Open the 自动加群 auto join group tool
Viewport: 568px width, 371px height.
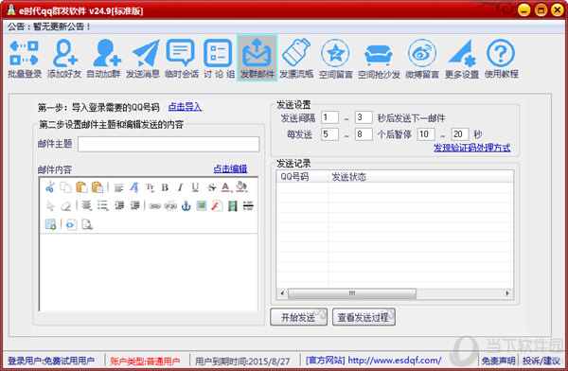pos(103,59)
